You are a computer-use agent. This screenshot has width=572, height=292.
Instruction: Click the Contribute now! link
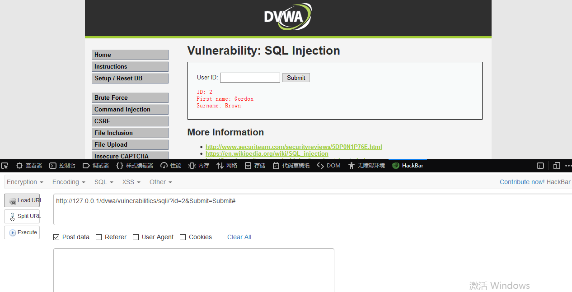[x=522, y=182]
